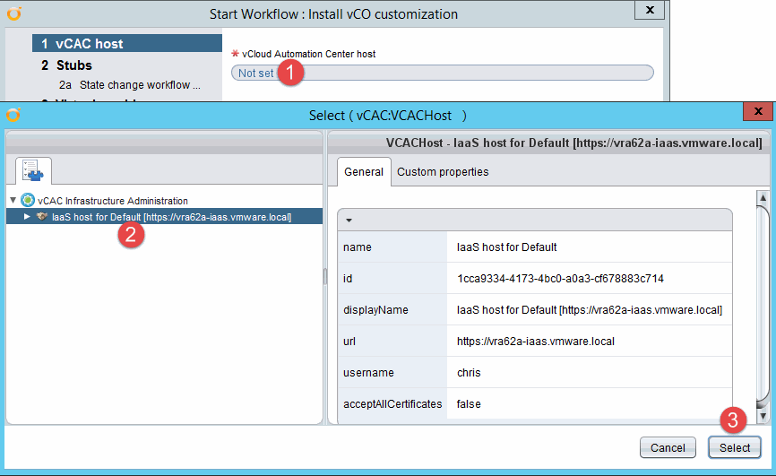
Task: Collapse the properties section disclosure arrow
Action: [348, 220]
